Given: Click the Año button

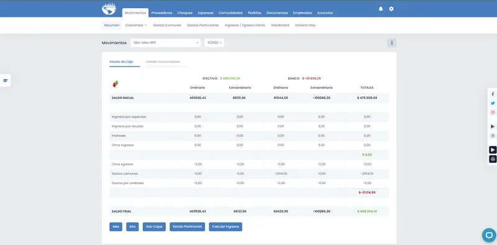Looking at the screenshot, I should [x=132, y=226].
